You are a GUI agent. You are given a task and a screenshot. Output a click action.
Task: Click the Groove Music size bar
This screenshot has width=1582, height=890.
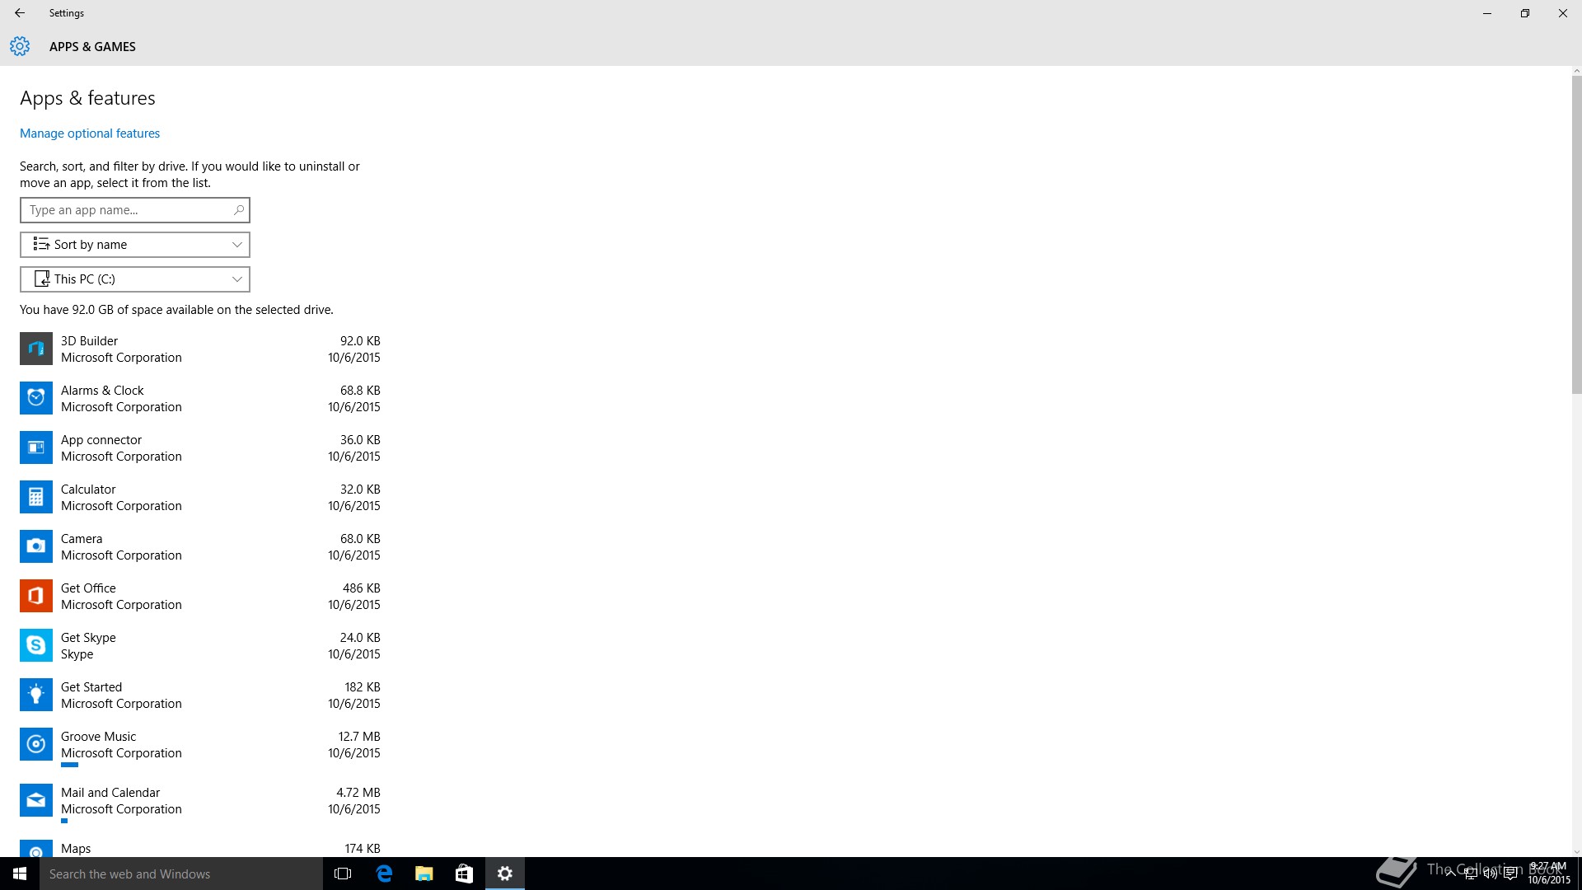click(x=69, y=765)
